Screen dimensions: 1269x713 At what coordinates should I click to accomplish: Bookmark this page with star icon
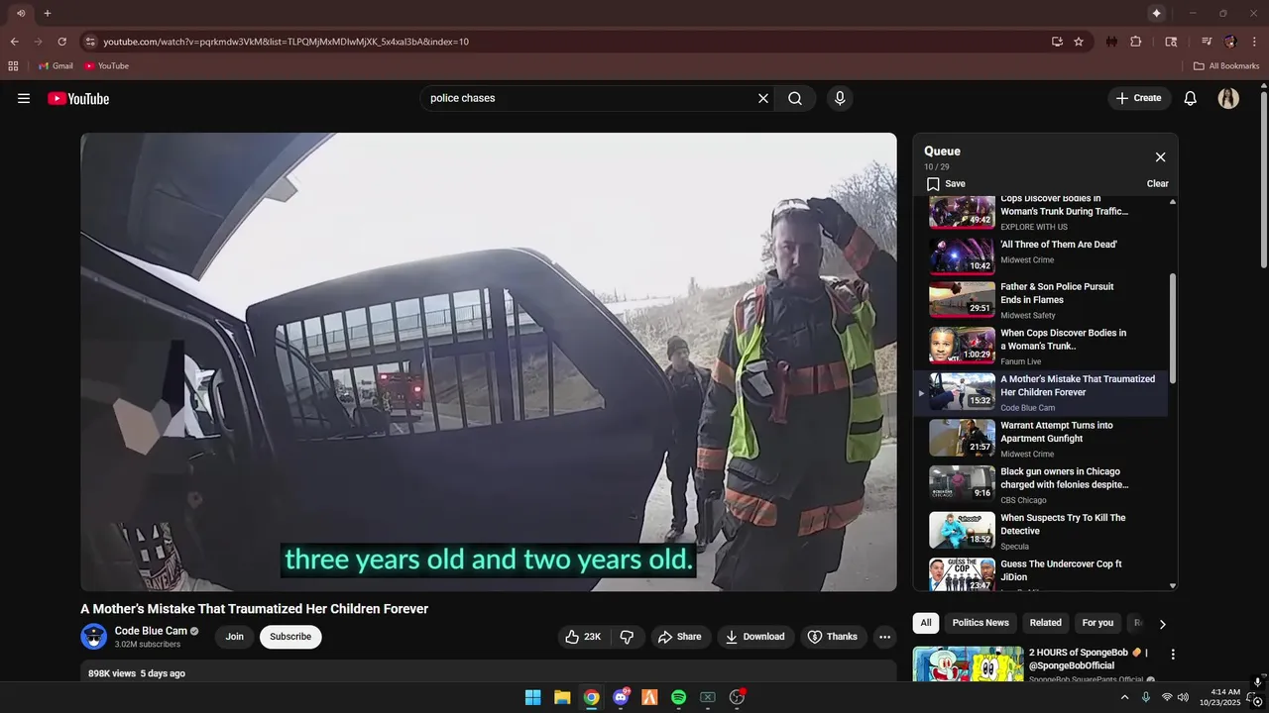[x=1079, y=42]
